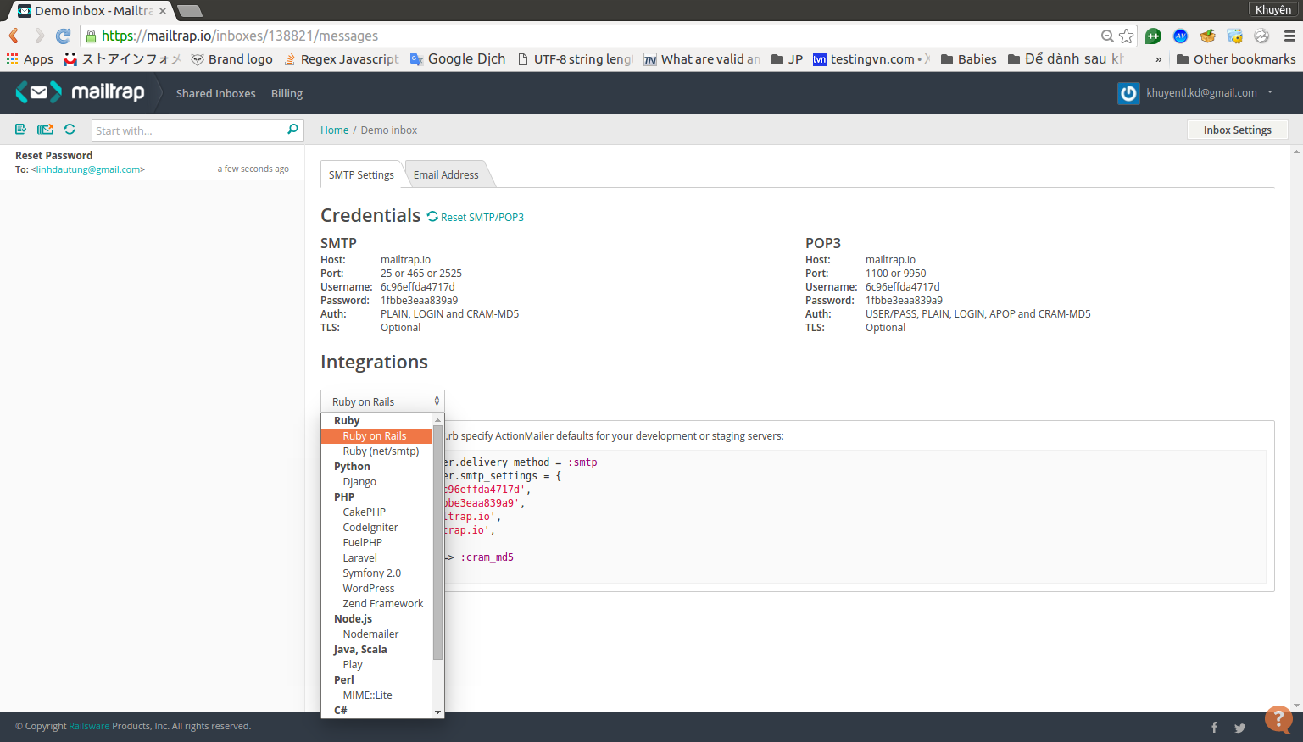This screenshot has width=1303, height=742.
Task: Click the page scrollbar down arrow
Action: [x=1296, y=705]
